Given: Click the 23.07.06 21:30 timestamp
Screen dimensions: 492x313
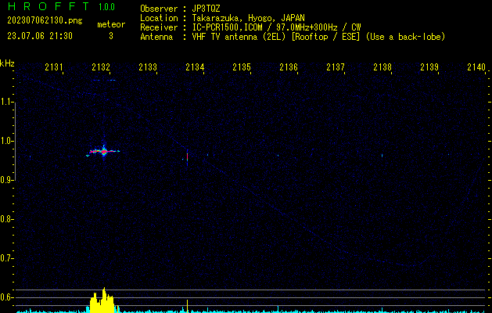Looking at the screenshot, I should pos(39,36).
